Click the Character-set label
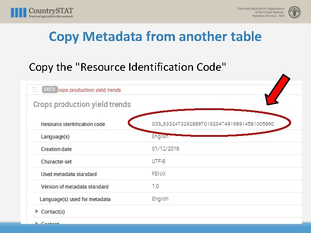The width and height of the screenshot is (311, 233). [x=56, y=162]
